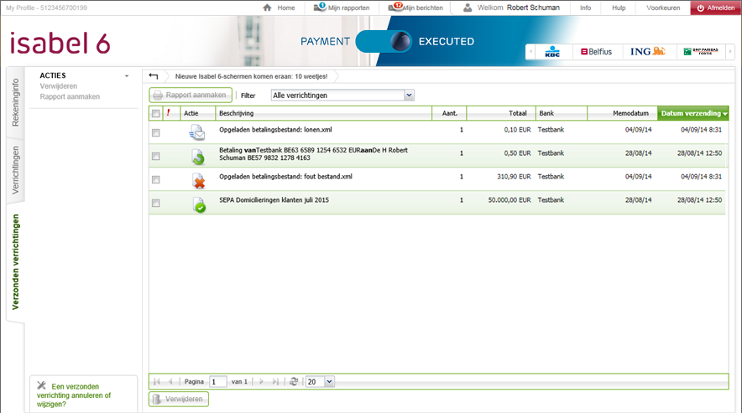Click Opgeladen betalingsbestand: lonen.xml description
Viewport: 742px width, 413px height.
275,130
